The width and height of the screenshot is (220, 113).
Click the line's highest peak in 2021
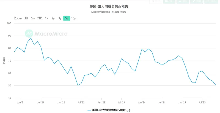pos(31,38)
